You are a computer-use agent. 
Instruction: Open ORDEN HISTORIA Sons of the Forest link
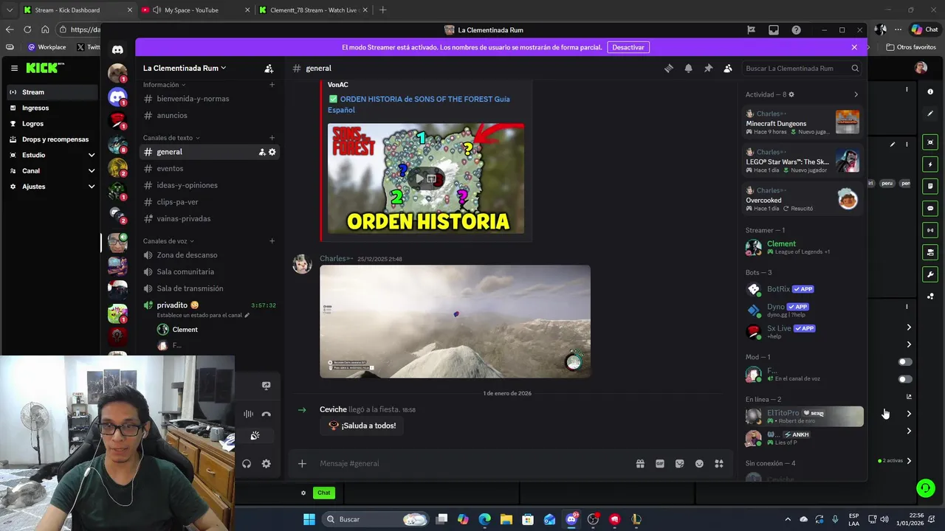(x=419, y=104)
